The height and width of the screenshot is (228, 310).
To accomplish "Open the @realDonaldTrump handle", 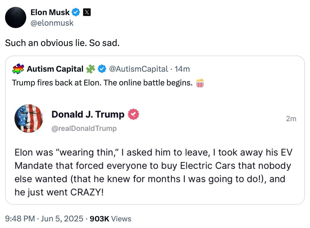I will [84, 129].
